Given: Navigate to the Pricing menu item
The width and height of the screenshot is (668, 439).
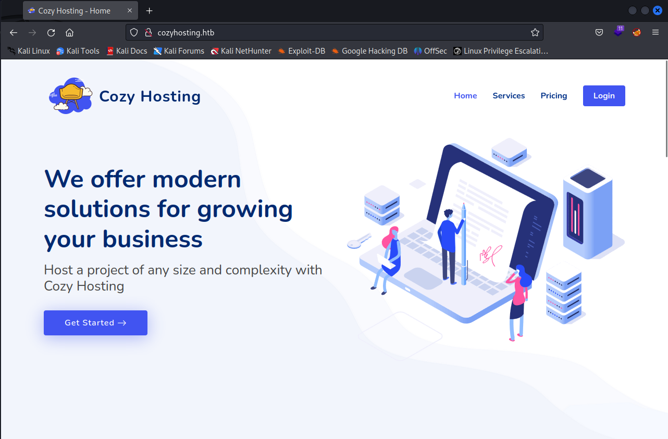Looking at the screenshot, I should pyautogui.click(x=553, y=96).
